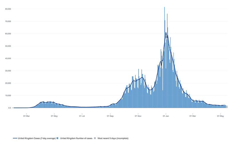
Task: Click the 01 Nov x-axis label
Action: 138,116
